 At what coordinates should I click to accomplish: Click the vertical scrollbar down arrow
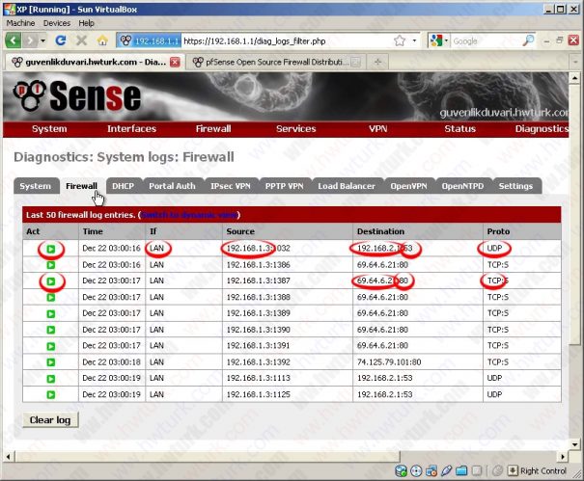click(574, 444)
